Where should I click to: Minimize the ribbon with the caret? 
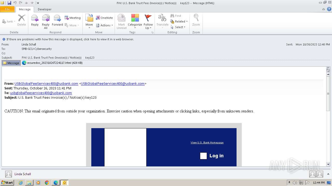pyautogui.click(x=323, y=9)
